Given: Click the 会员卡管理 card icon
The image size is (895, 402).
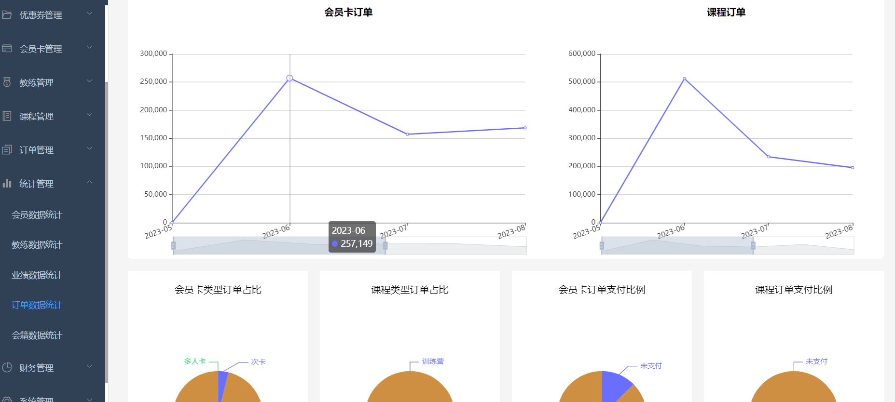Looking at the screenshot, I should [7, 48].
